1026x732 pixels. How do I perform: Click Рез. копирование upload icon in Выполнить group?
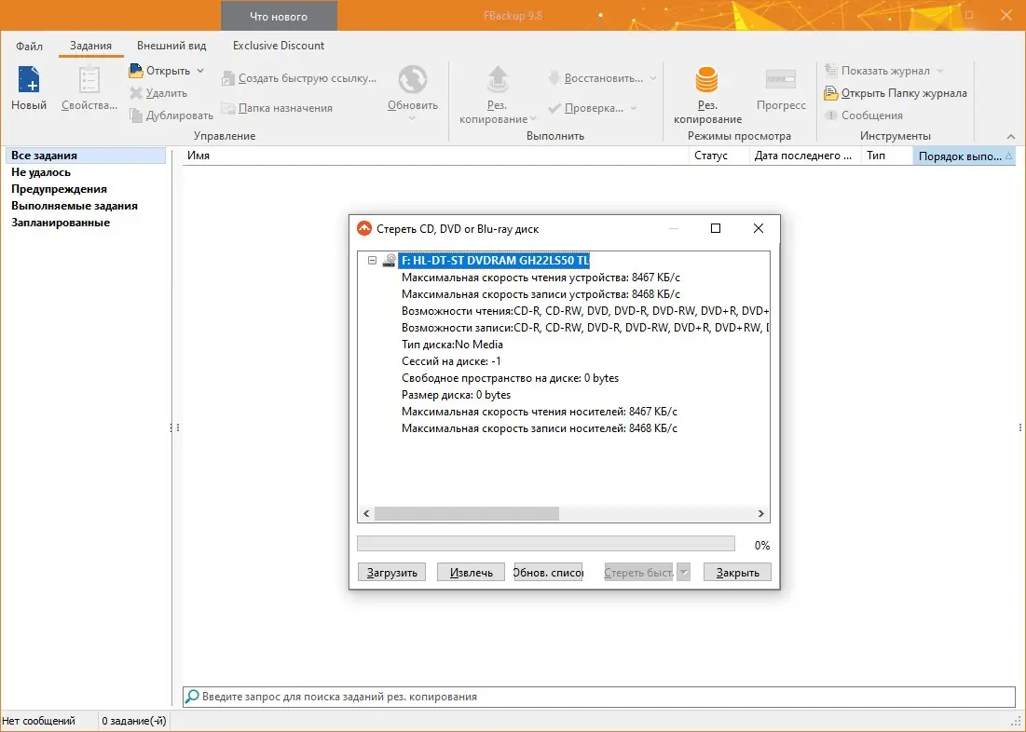[x=498, y=80]
